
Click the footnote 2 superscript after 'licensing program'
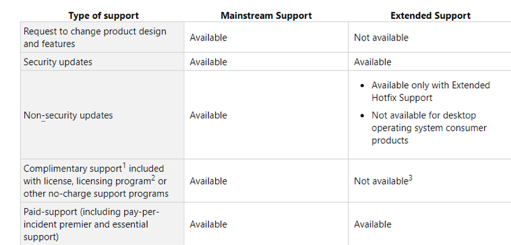click(x=153, y=178)
